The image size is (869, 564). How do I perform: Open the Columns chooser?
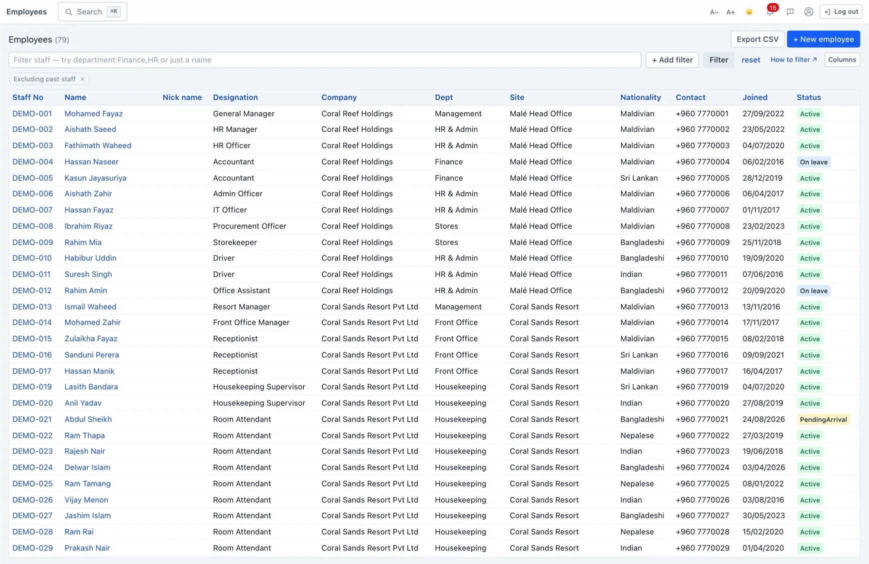click(x=842, y=59)
